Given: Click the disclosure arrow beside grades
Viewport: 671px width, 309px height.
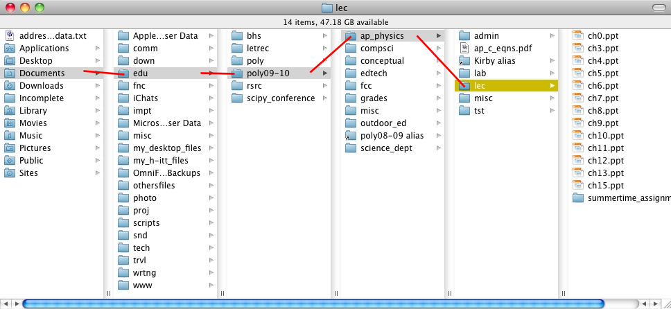Looking at the screenshot, I should pyautogui.click(x=439, y=98).
